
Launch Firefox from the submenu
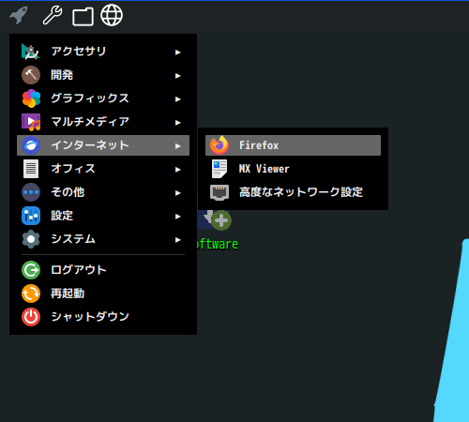point(293,145)
